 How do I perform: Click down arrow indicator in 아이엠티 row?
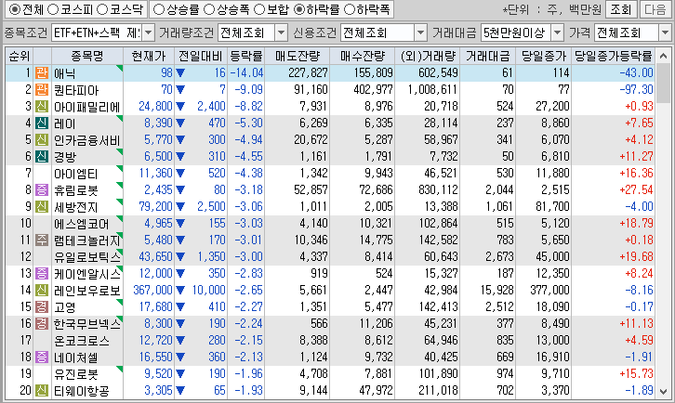click(x=180, y=174)
